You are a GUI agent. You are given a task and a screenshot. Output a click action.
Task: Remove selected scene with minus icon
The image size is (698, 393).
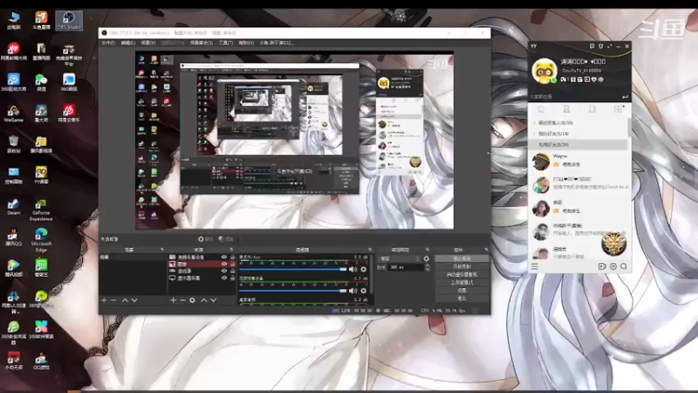[x=113, y=300]
